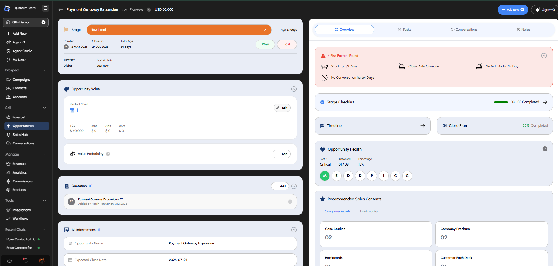Select the E health indicator circle
This screenshot has height=266, width=558.
[x=337, y=176]
